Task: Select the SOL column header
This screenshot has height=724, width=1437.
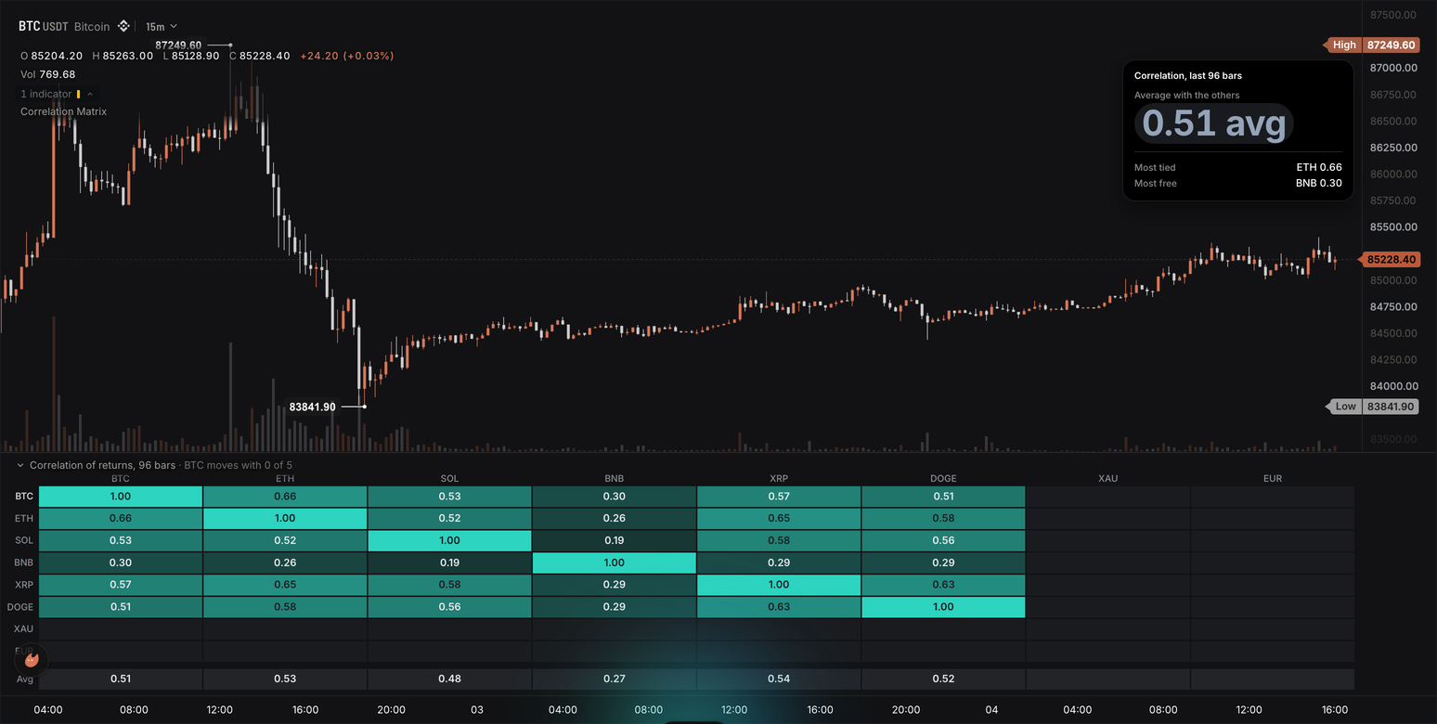Action: [x=449, y=479]
